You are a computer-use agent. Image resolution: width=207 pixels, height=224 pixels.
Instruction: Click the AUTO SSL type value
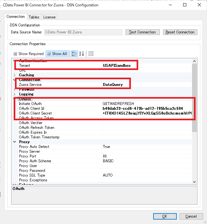click(108, 175)
